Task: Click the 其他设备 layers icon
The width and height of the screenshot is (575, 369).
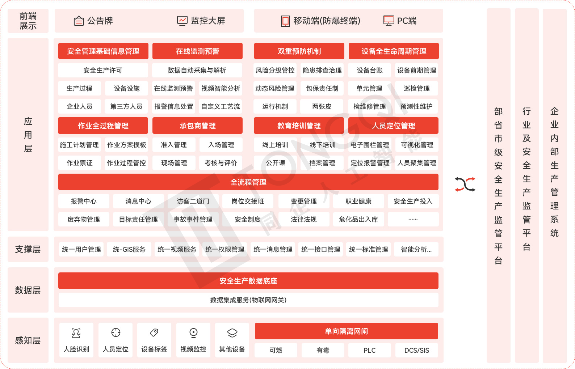Action: coord(232,332)
